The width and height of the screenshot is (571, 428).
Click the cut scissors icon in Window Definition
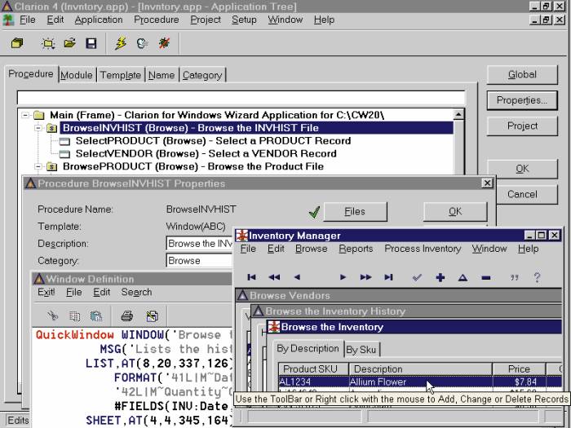[53, 315]
